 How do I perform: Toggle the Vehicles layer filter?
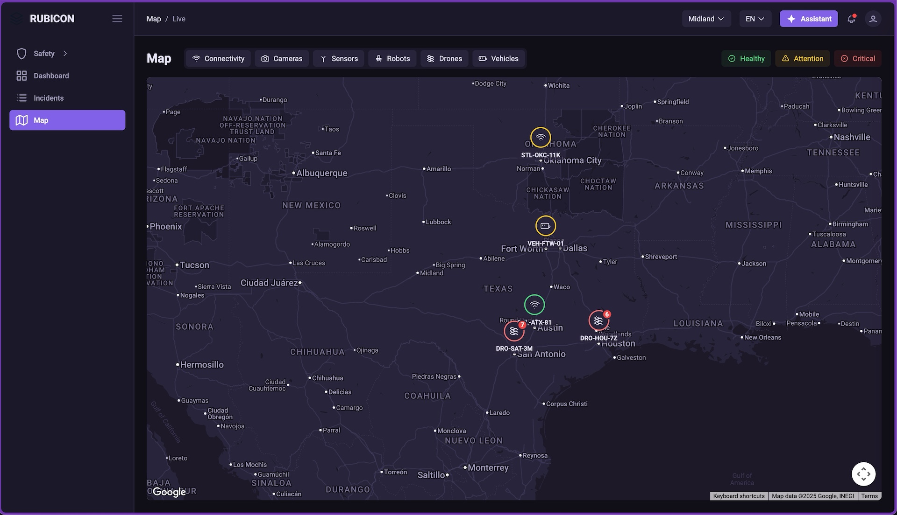[498, 58]
